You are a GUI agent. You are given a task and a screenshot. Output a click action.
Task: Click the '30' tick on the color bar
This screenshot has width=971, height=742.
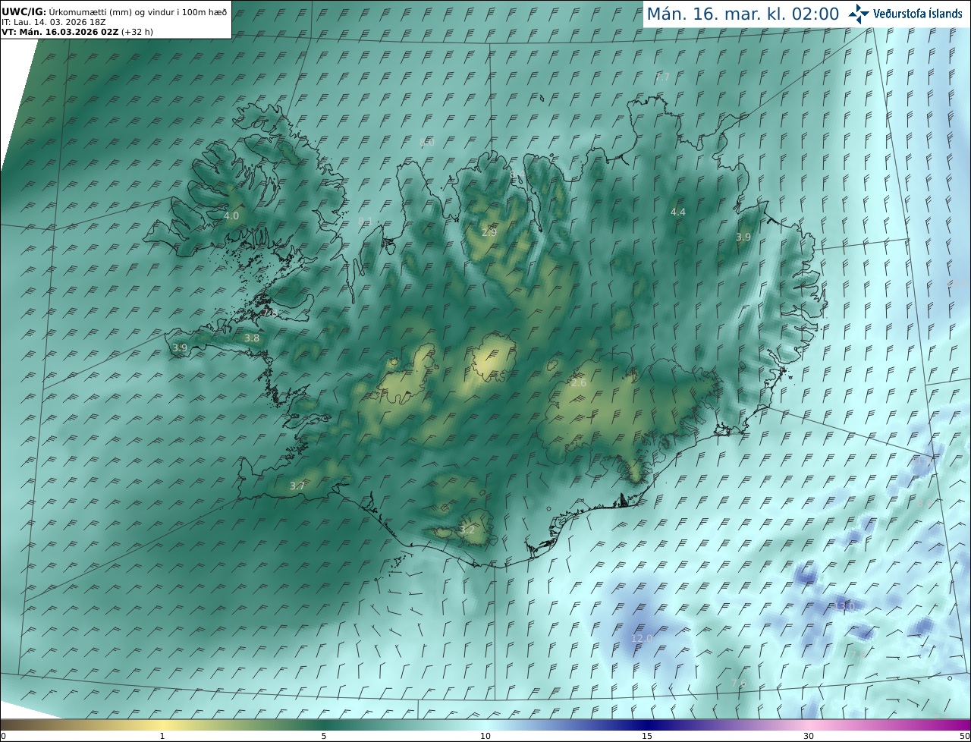tap(809, 736)
